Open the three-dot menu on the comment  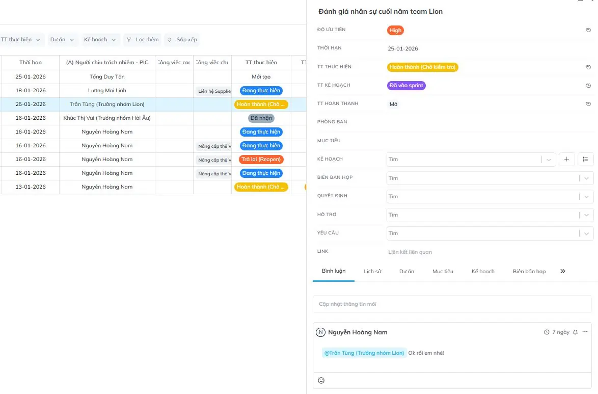coord(585,332)
